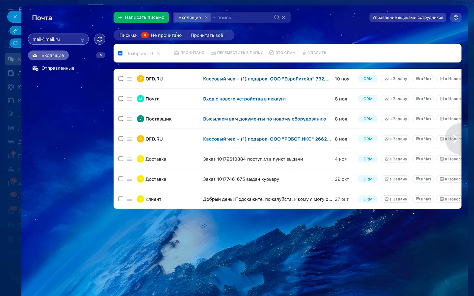Remove the Входящие filter tag from the search
474x296 pixels.
click(x=206, y=17)
